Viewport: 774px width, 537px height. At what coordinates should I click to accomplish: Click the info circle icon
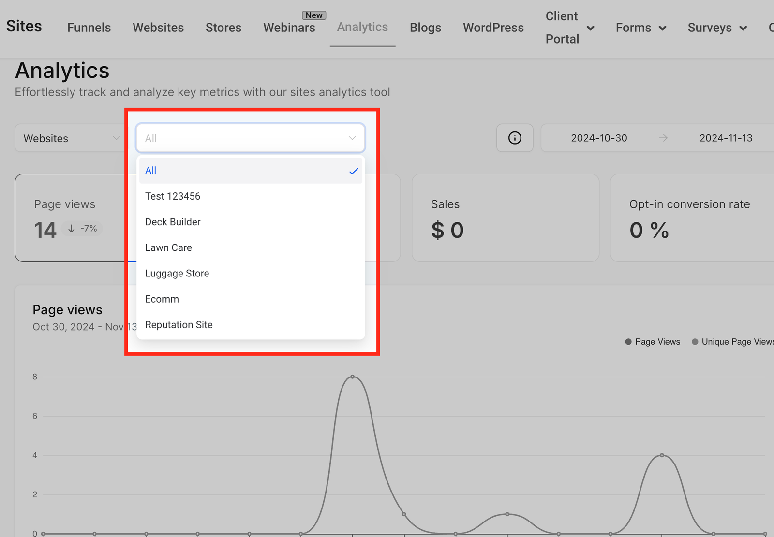pos(515,138)
